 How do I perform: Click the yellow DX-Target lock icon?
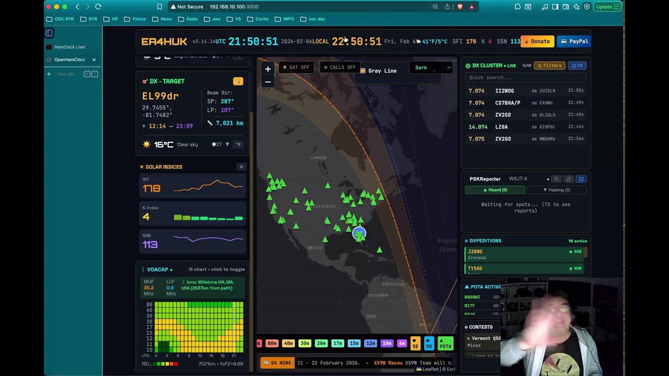(x=238, y=81)
